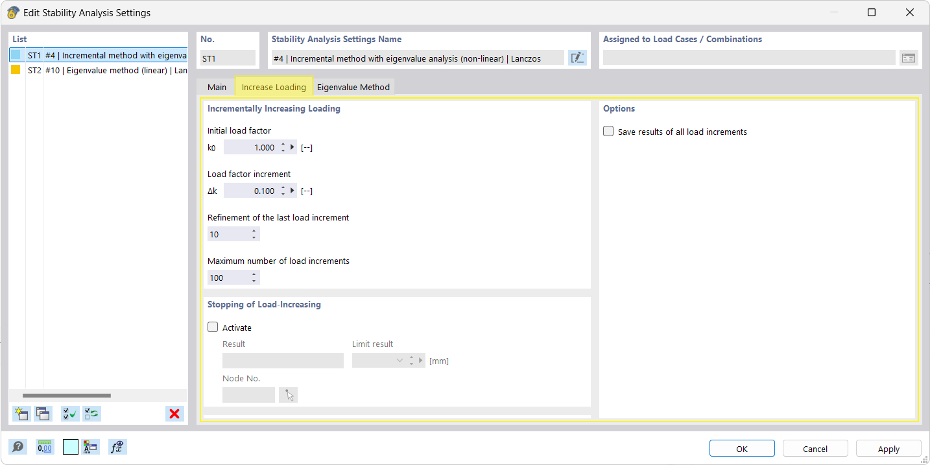
Task: Open the Eigenvalue Method tab
Action: pyautogui.click(x=353, y=87)
